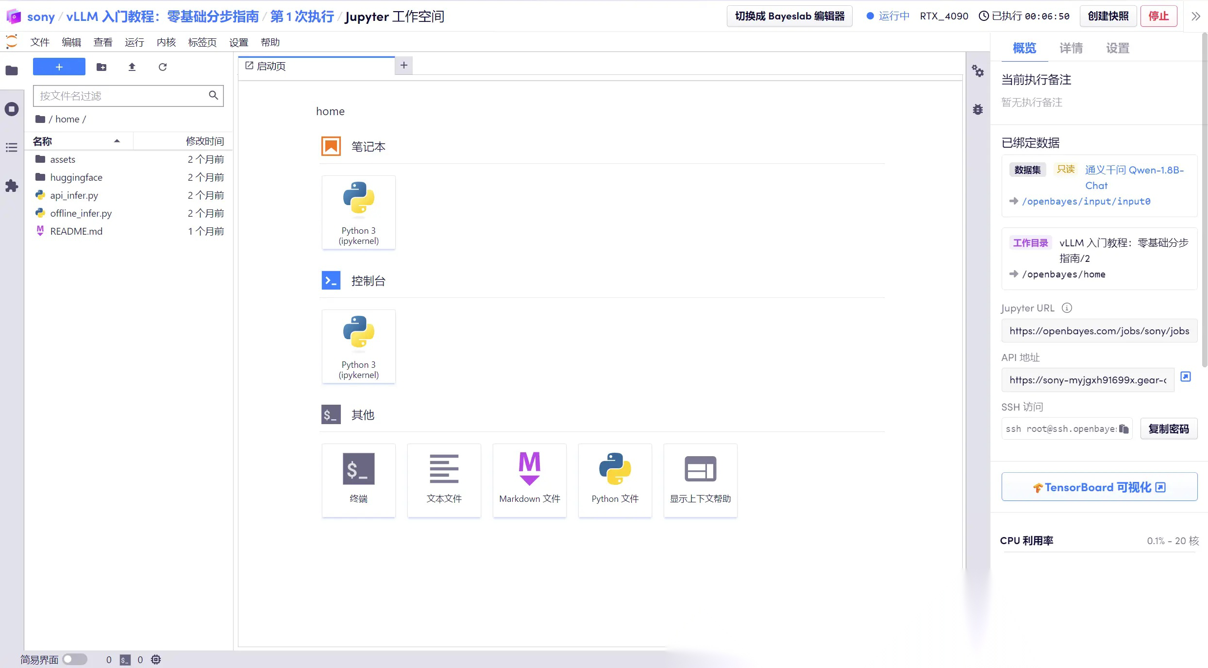This screenshot has width=1208, height=668.
Task: Copy SSH command with clipboard icon
Action: click(x=1124, y=428)
